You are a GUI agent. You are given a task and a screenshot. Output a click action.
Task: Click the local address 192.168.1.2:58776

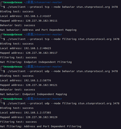coord(37,80)
